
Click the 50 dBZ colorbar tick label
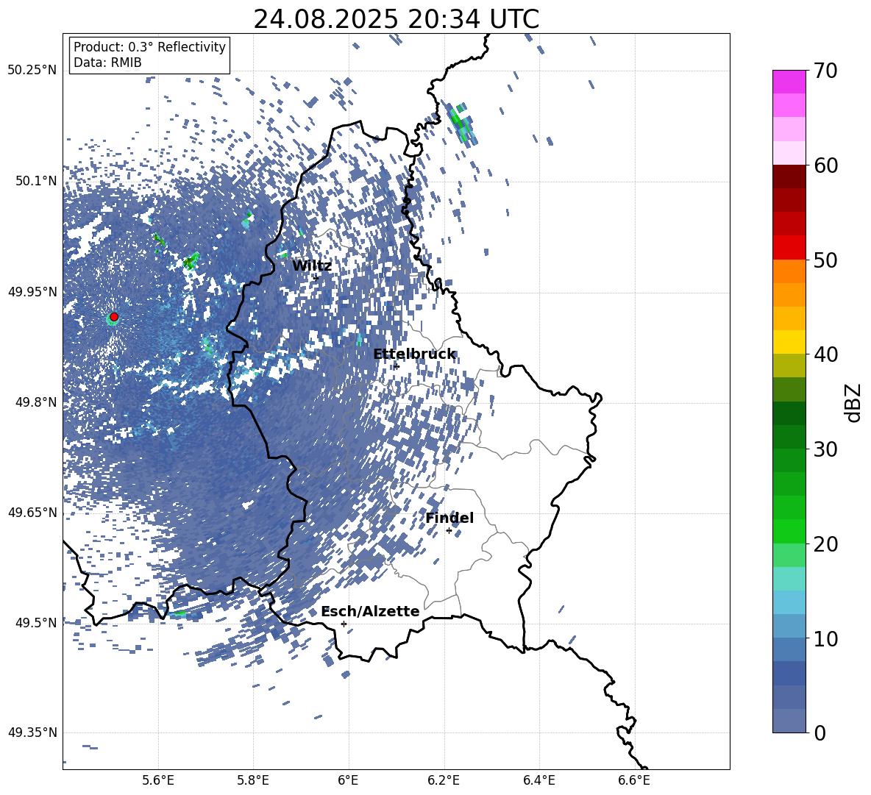tap(825, 260)
